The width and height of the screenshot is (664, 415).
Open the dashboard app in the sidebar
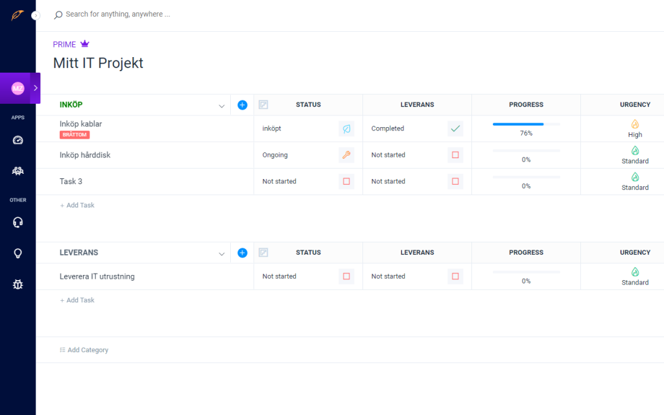pyautogui.click(x=18, y=139)
